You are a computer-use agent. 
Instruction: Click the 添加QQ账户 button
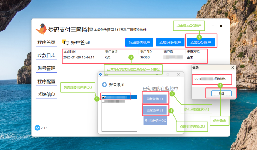tap(201, 42)
